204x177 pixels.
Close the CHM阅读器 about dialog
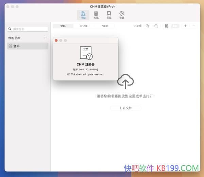56,40
